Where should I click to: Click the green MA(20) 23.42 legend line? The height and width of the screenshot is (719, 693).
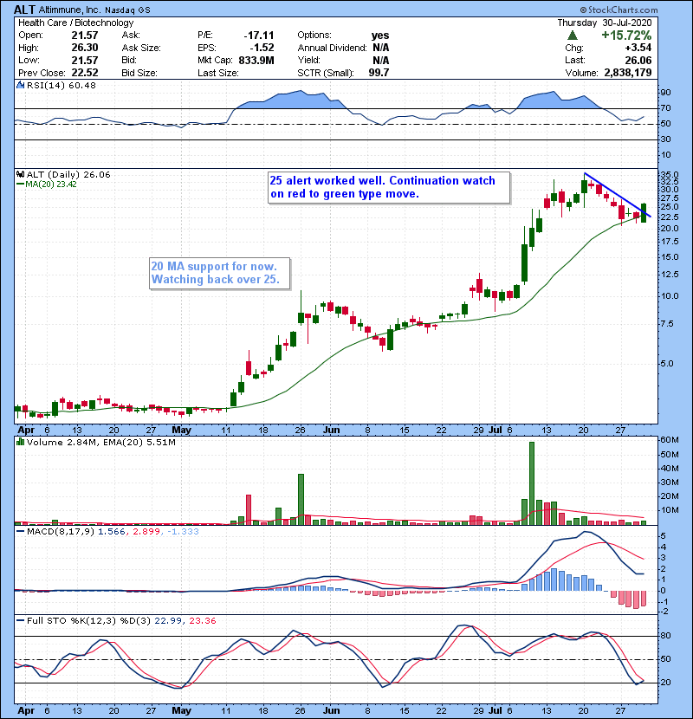pyautogui.click(x=20, y=185)
